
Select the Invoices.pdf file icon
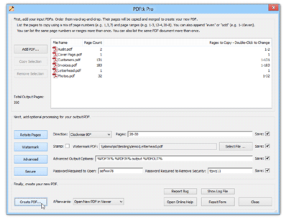pyautogui.click(x=55, y=65)
